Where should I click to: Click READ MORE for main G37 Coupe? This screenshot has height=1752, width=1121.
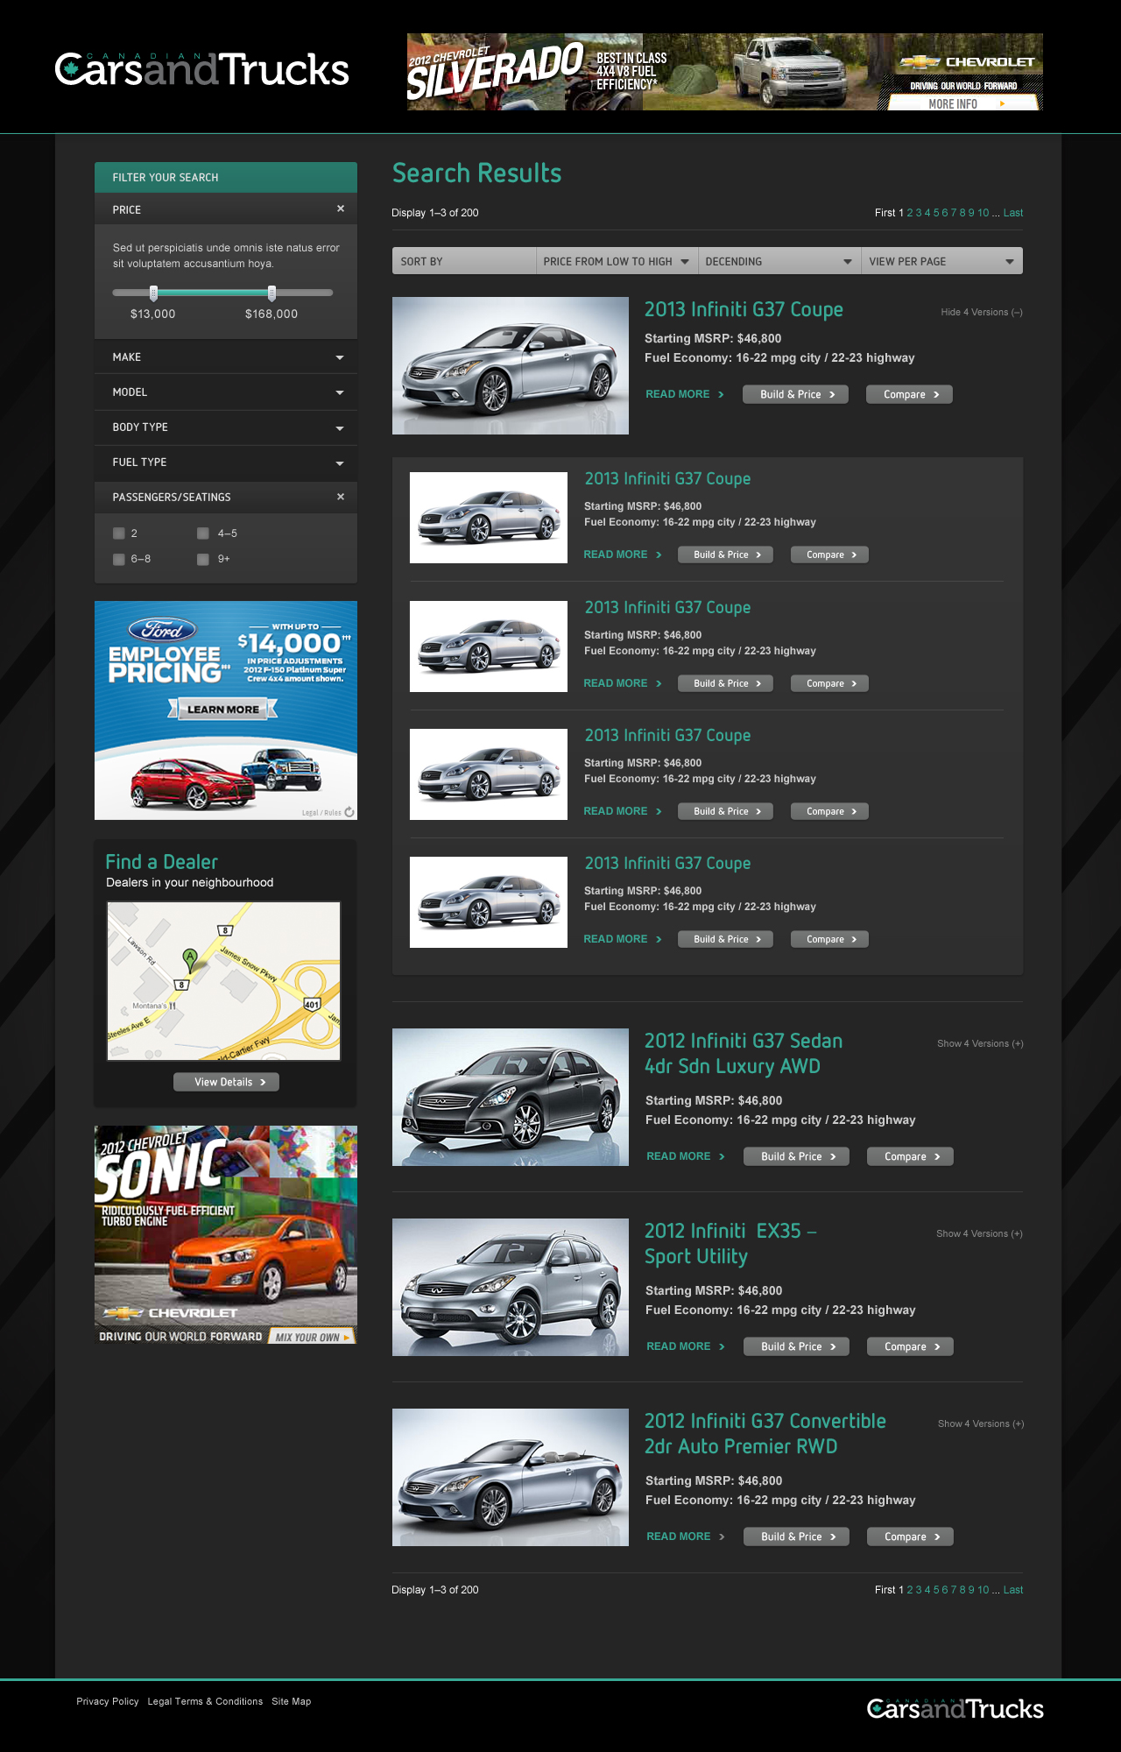point(685,394)
